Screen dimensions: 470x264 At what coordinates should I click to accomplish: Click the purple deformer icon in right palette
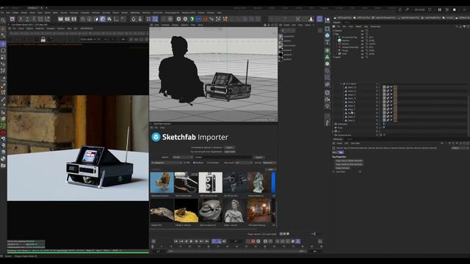click(x=328, y=71)
